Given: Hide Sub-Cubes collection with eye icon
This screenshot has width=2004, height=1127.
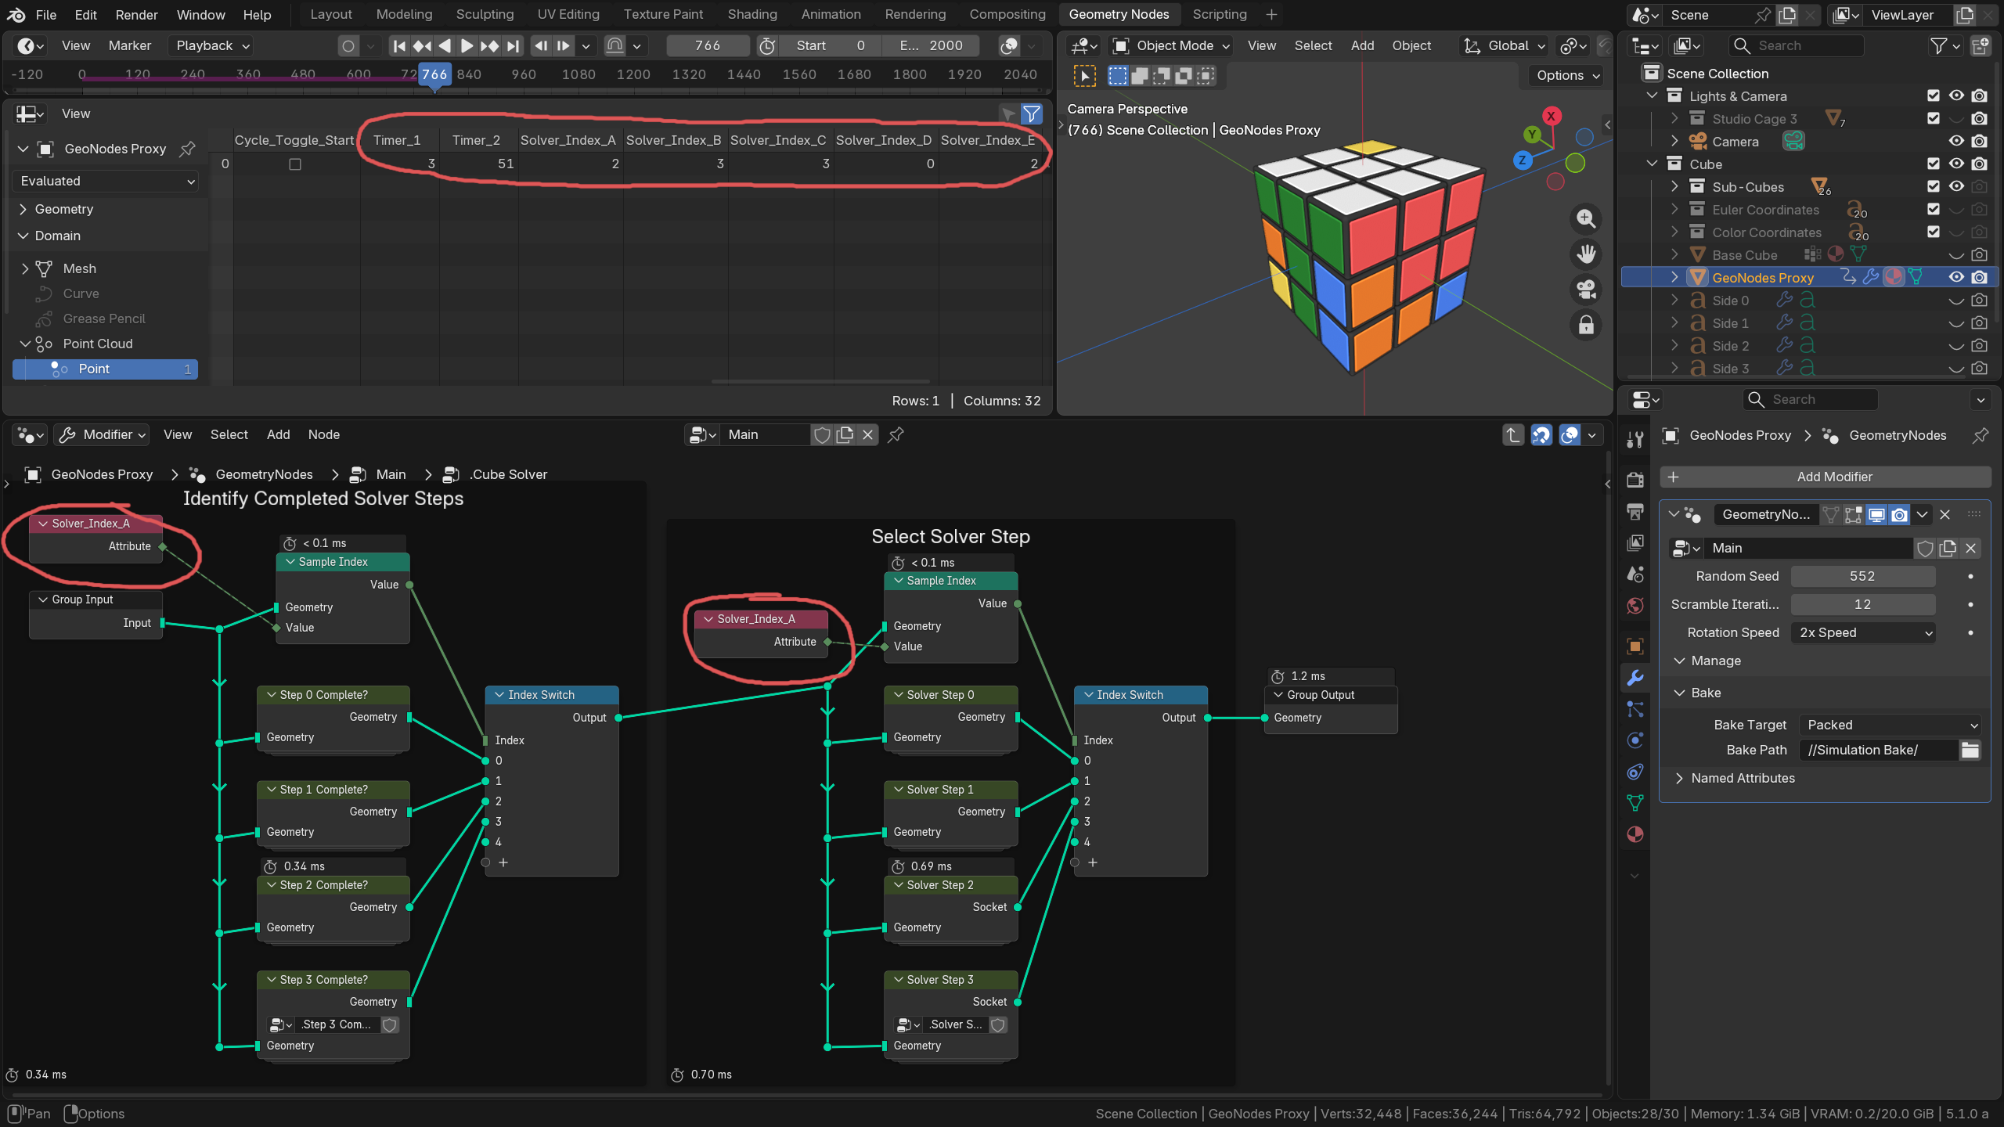Looking at the screenshot, I should coord(1956,186).
